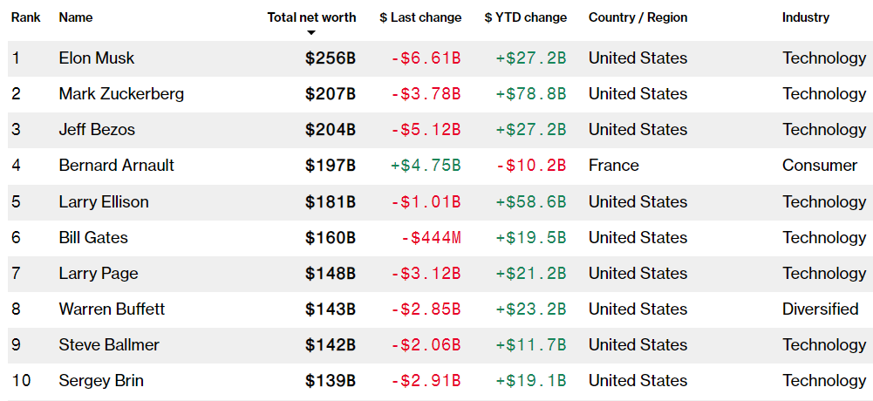The height and width of the screenshot is (401, 873).
Task: Open Elon Musk's profile link
Action: [x=97, y=58]
